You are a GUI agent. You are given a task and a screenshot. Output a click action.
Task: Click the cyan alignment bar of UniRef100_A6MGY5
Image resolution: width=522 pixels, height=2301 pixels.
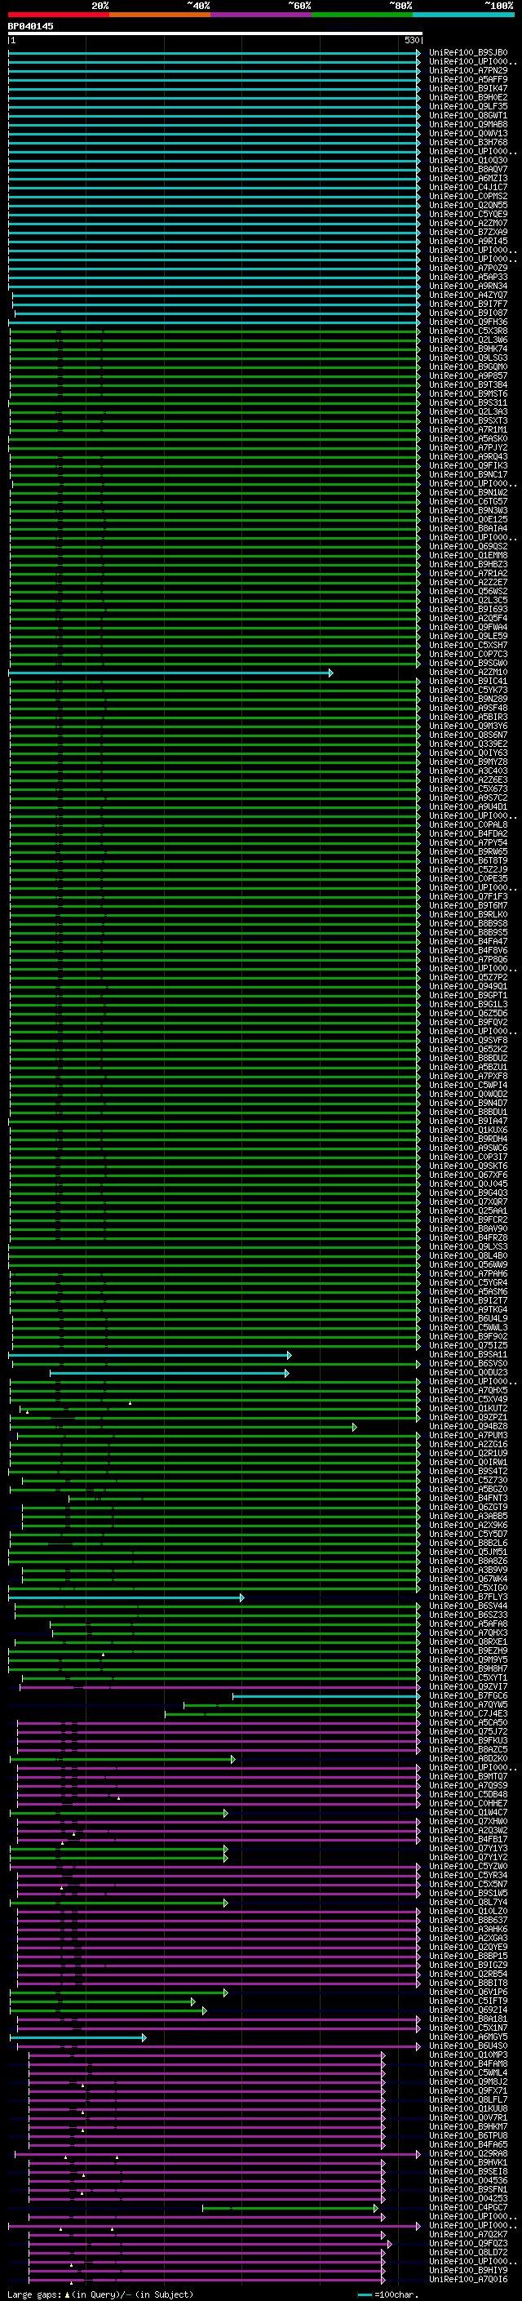pos(77,2037)
